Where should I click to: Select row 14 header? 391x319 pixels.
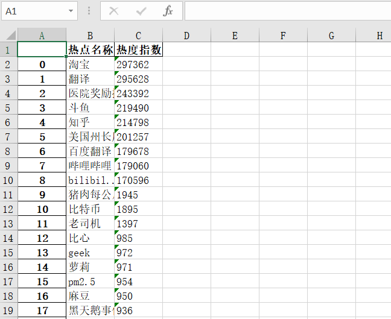point(8,237)
